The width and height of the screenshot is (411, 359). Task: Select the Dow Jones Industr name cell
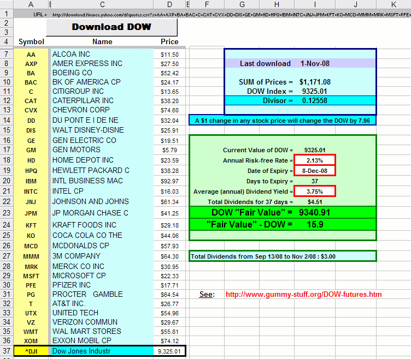point(102,351)
